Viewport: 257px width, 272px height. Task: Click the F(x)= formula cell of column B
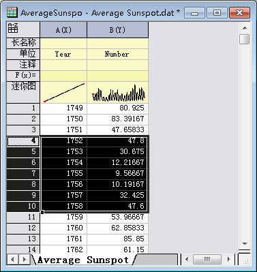pyautogui.click(x=117, y=76)
